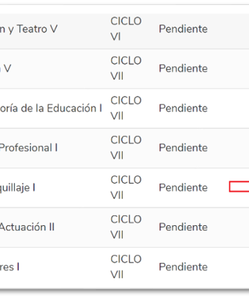The height and width of the screenshot is (297, 249).
Task: Click the Pendiente status in the Maquillaje I row
Action: coord(183,187)
